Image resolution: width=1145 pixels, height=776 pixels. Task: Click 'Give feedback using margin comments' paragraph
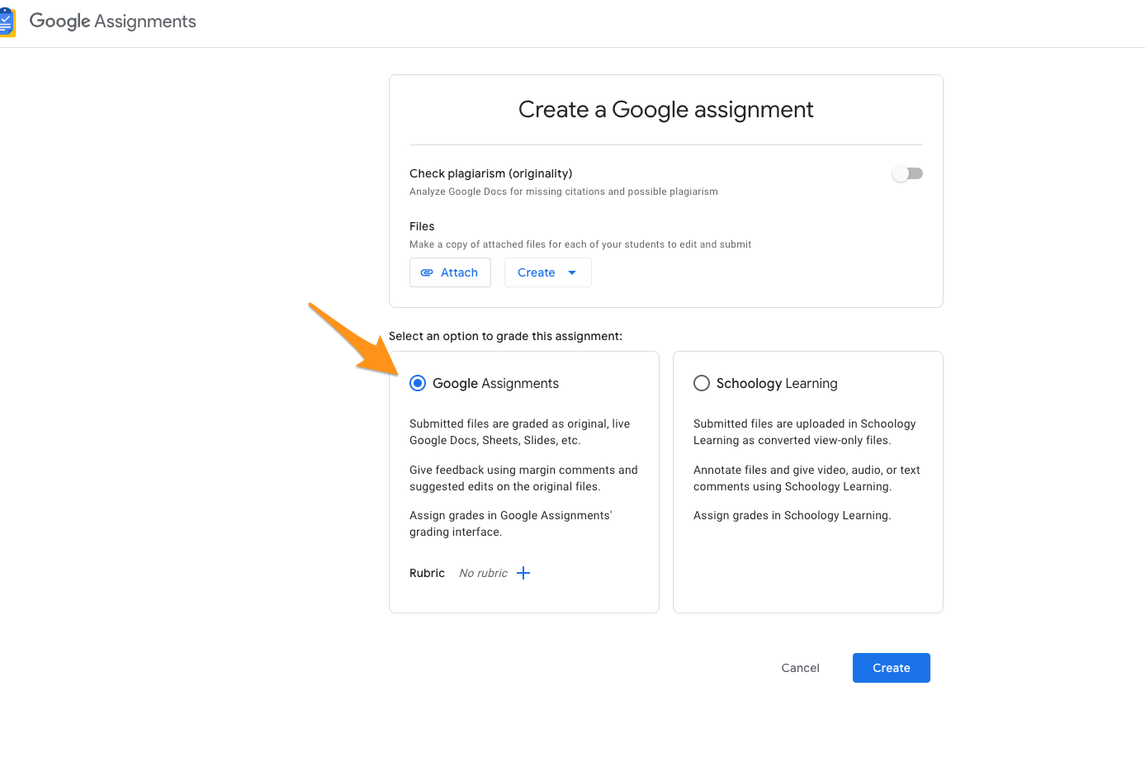pyautogui.click(x=523, y=478)
